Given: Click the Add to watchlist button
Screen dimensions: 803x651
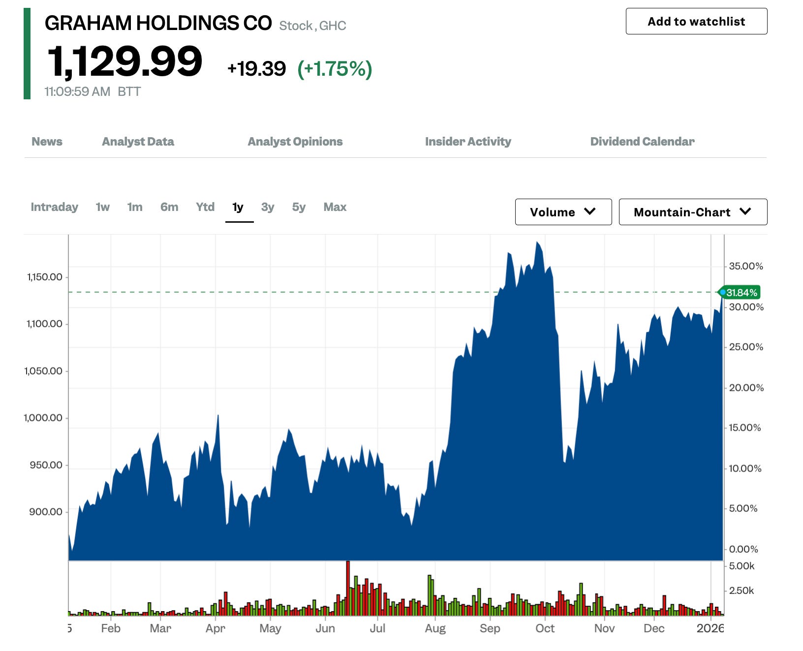Looking at the screenshot, I should 696,21.
